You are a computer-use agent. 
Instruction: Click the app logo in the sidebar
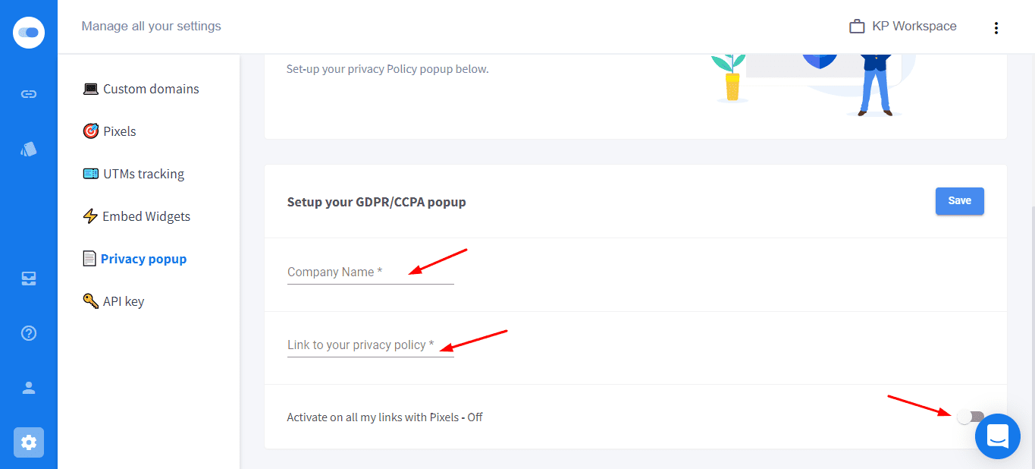pos(29,33)
